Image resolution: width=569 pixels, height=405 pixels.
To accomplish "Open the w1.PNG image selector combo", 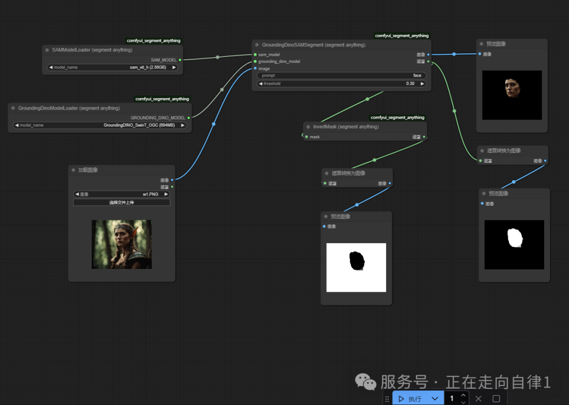I will 121,194.
